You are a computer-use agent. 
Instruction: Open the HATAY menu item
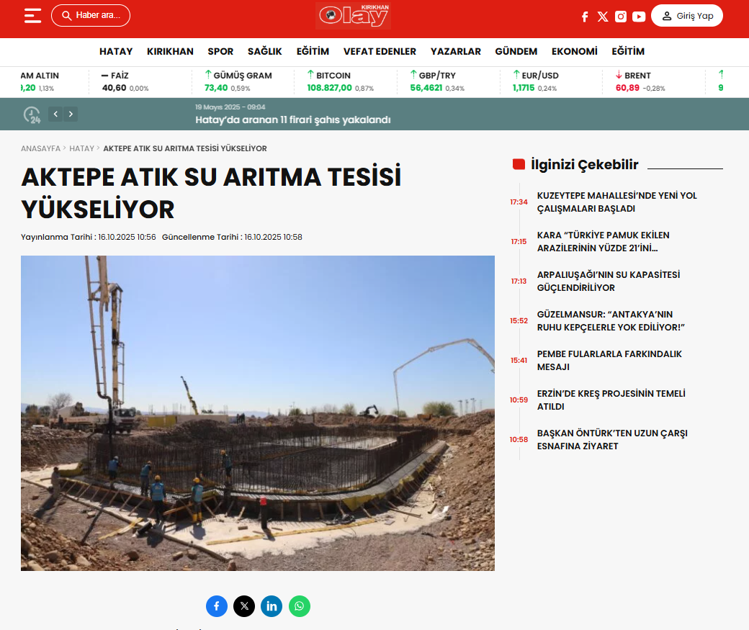click(116, 52)
